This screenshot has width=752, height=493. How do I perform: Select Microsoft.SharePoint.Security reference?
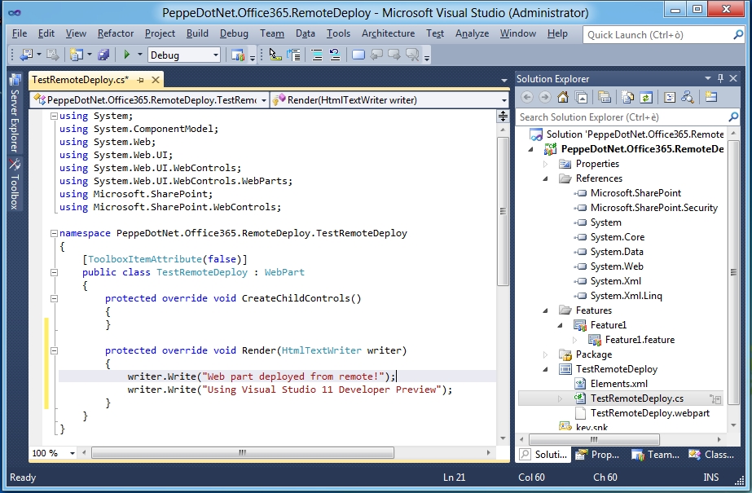click(653, 208)
